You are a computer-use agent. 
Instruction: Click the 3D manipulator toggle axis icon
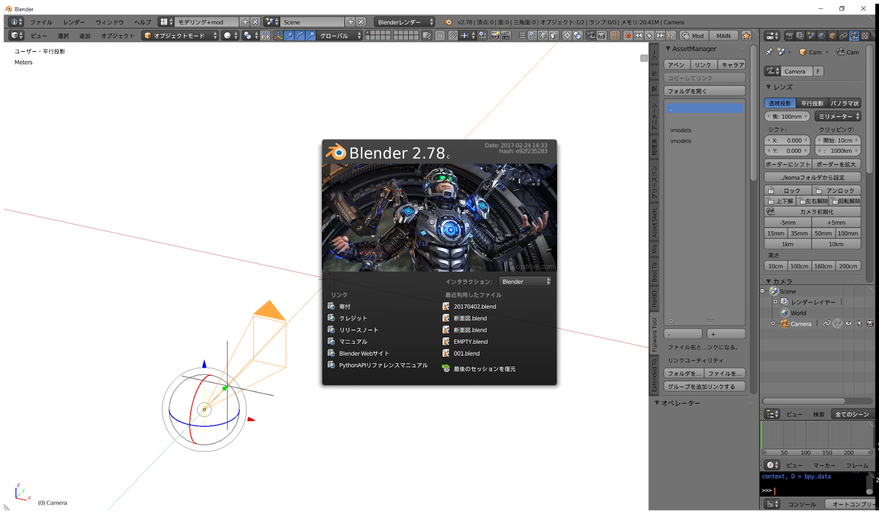[278, 36]
